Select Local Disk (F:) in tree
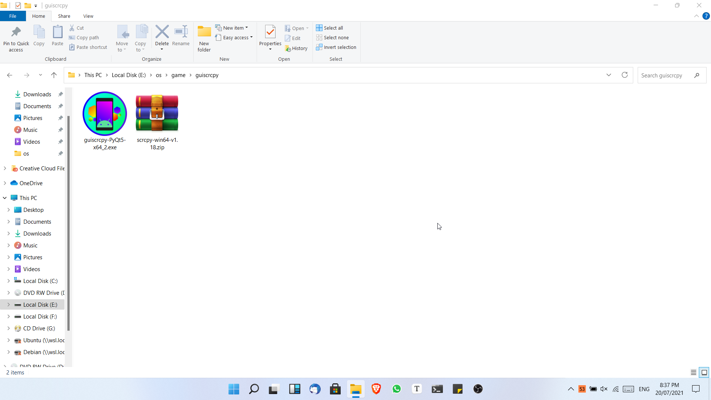 tap(40, 317)
